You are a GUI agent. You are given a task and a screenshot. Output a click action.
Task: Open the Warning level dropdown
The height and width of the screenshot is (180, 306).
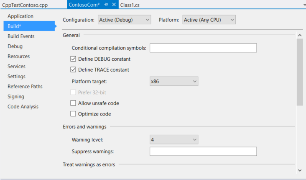pyautogui.click(x=173, y=139)
